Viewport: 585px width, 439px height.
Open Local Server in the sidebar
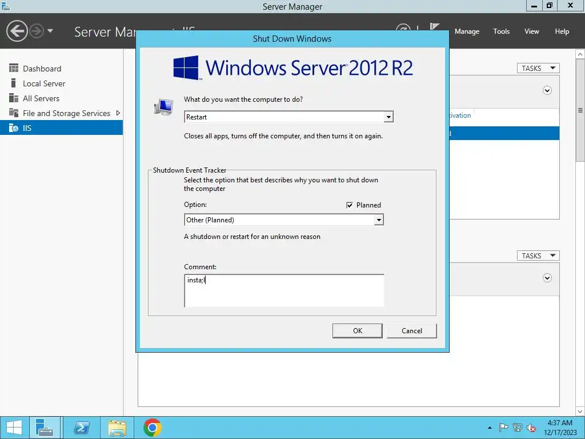click(x=44, y=83)
